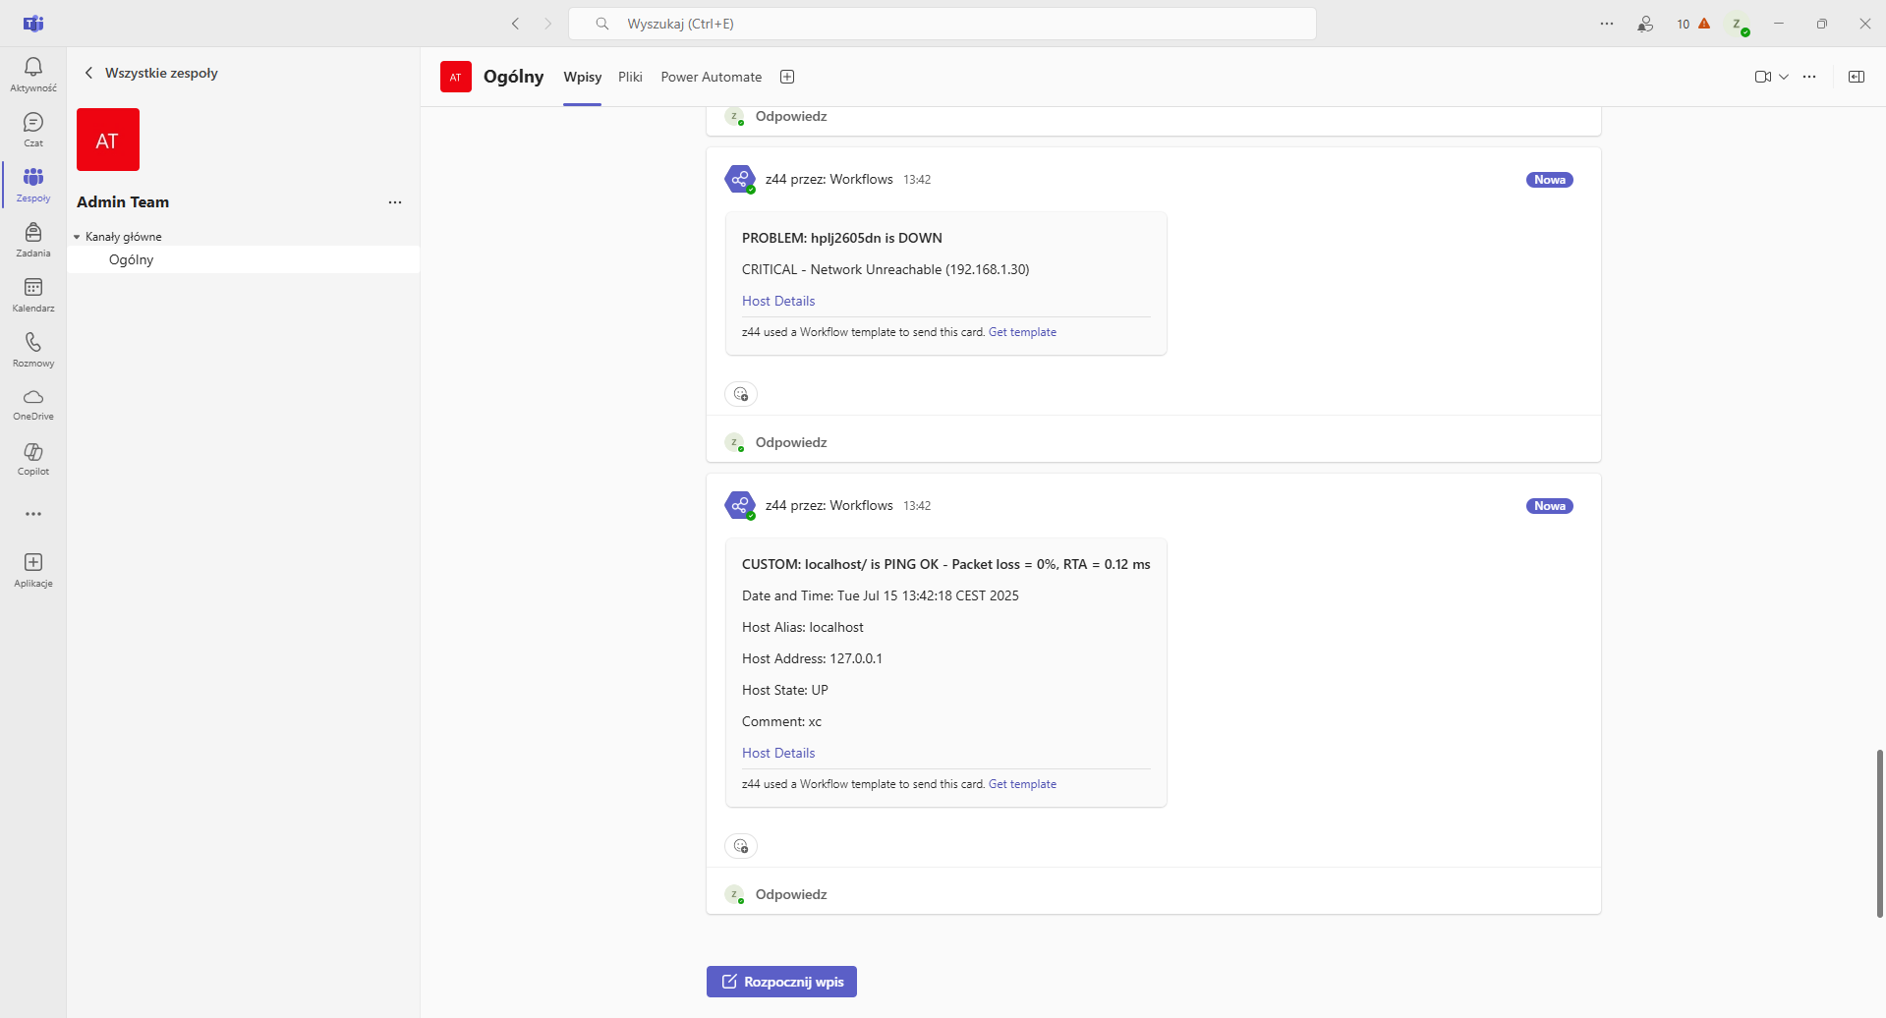Image resolution: width=1886 pixels, height=1018 pixels.
Task: Open Admin Team more options menu
Action: (x=395, y=202)
